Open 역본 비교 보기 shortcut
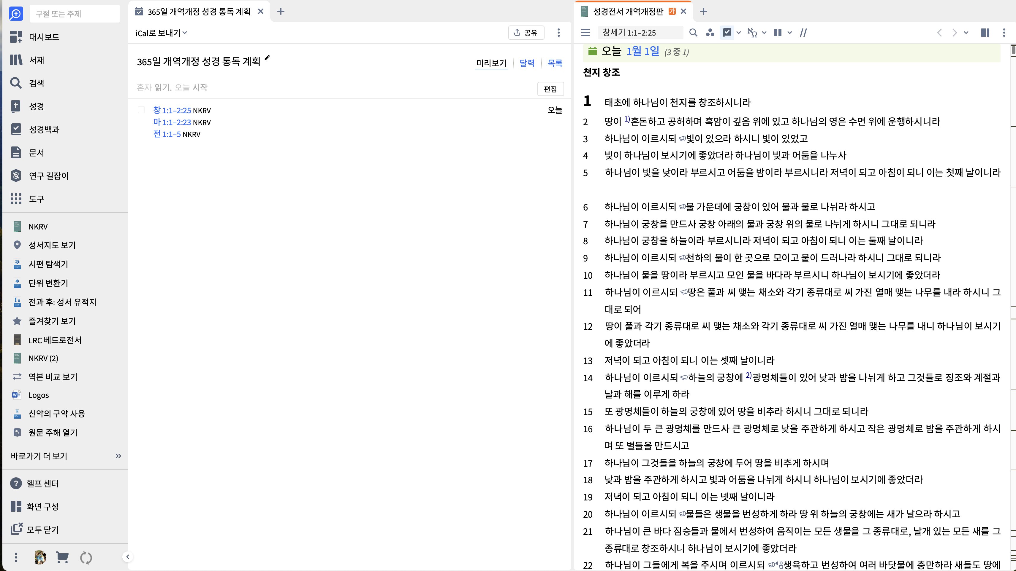This screenshot has height=571, width=1016. pyautogui.click(x=45, y=377)
